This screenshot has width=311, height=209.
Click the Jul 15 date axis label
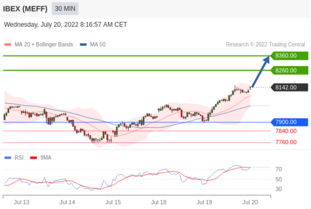pos(113,202)
